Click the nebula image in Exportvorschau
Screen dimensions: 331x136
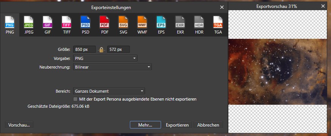278,72
